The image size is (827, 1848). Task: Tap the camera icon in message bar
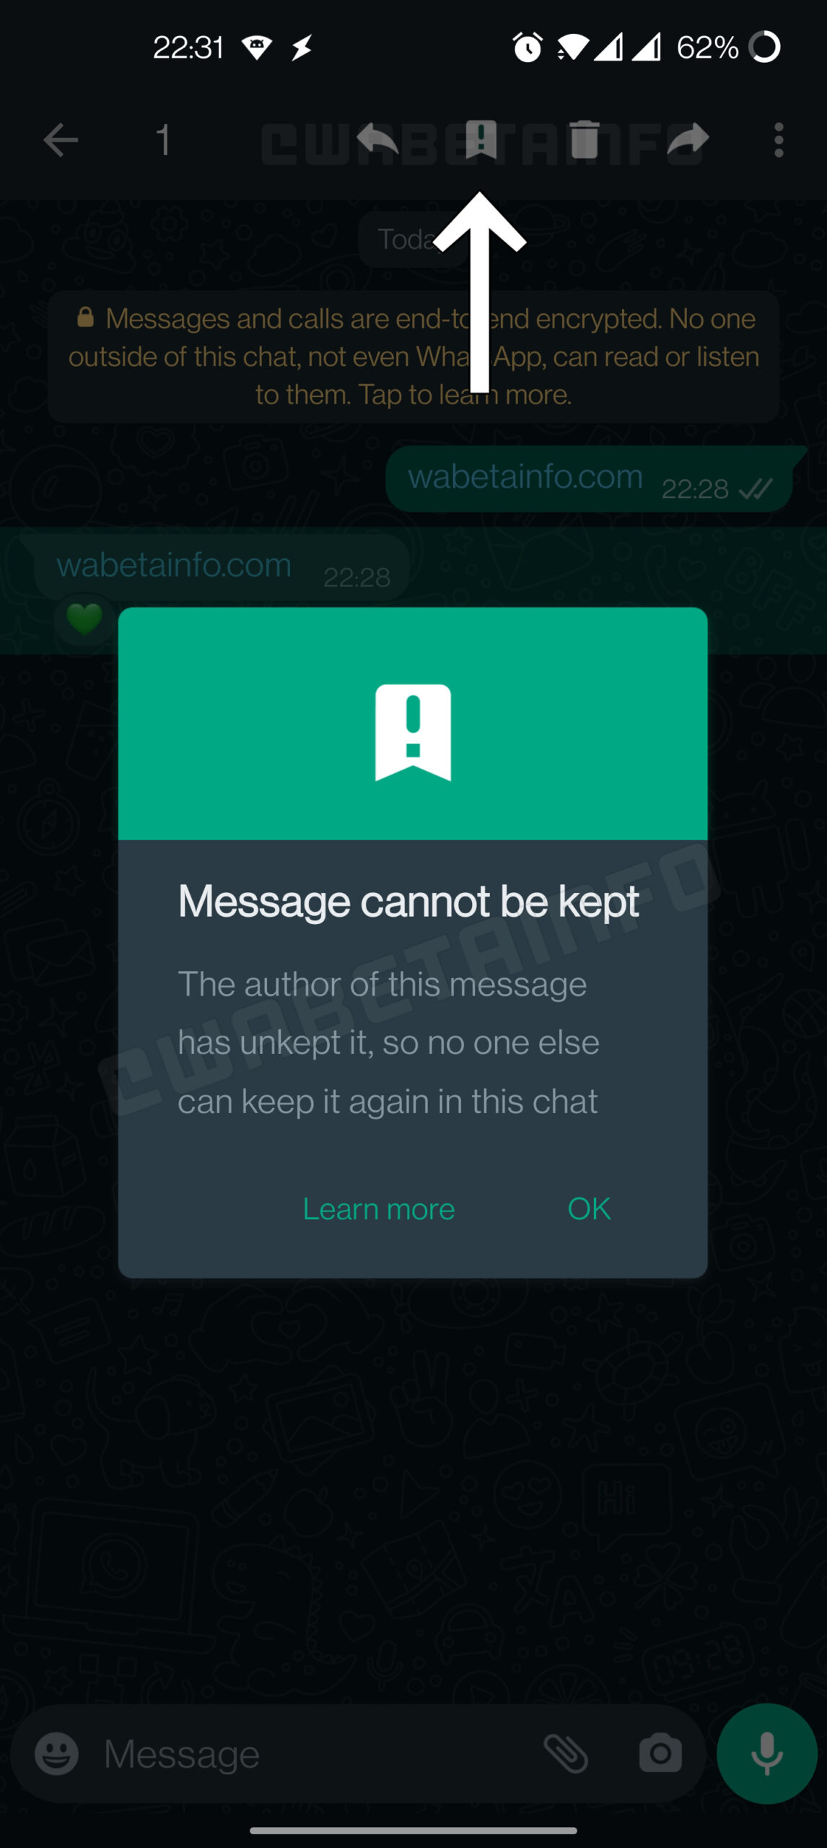pyautogui.click(x=660, y=1753)
